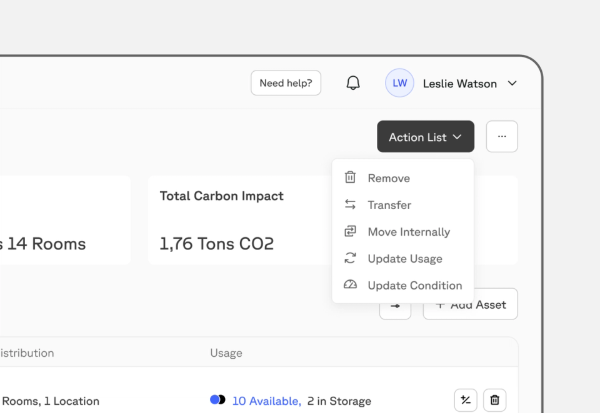Open the 10 Available link
Screen dimensions: 600x413
tap(267, 401)
